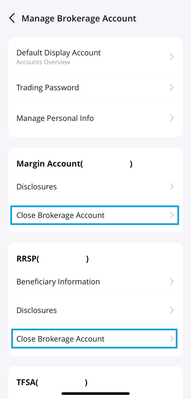This screenshot has height=399, width=191.
Task: Click the chevron beside RRSP Disclosures
Action: [x=172, y=310]
